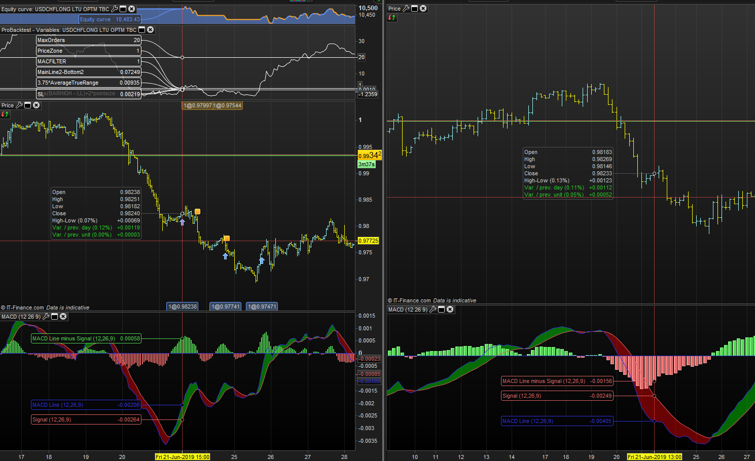This screenshot has width=755, height=461.
Task: Click the Signal -0.00249 label
Action: click(557, 396)
